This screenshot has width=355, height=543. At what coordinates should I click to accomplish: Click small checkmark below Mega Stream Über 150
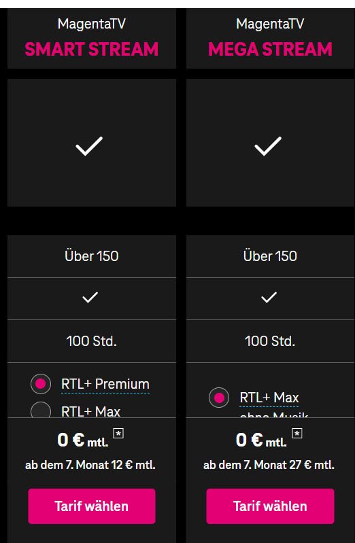pos(269,298)
